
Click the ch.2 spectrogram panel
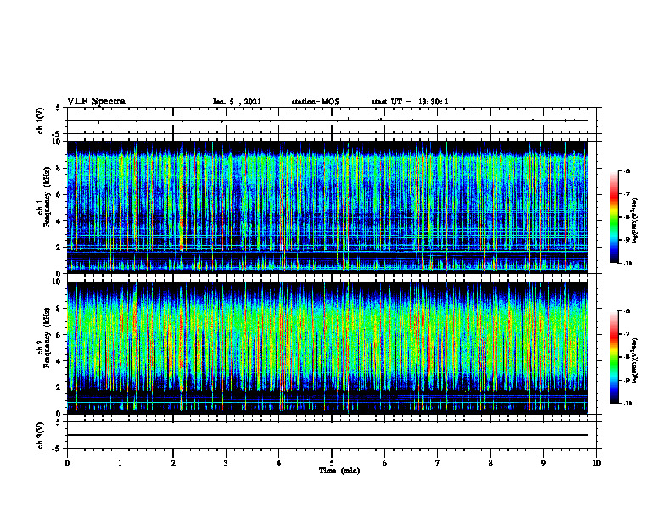(x=328, y=348)
